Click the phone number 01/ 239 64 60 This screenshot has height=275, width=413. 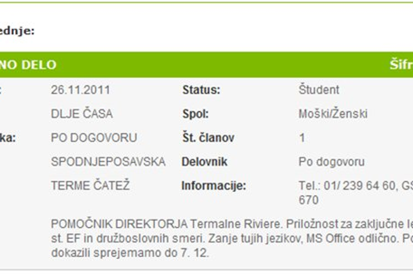click(359, 186)
